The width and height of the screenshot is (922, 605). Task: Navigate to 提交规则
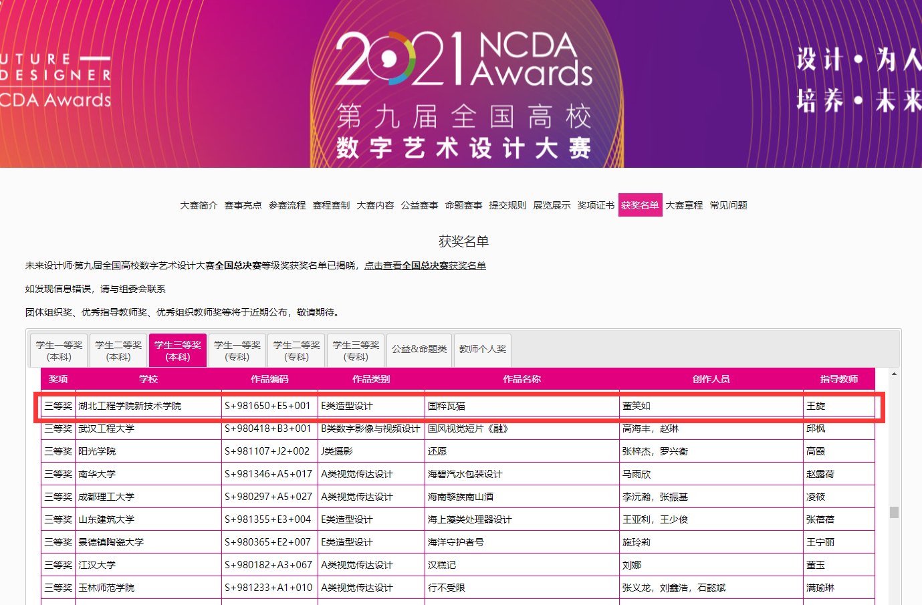[x=507, y=205]
